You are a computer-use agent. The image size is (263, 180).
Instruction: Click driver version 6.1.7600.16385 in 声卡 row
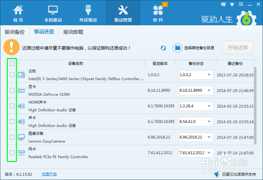(x=161, y=122)
